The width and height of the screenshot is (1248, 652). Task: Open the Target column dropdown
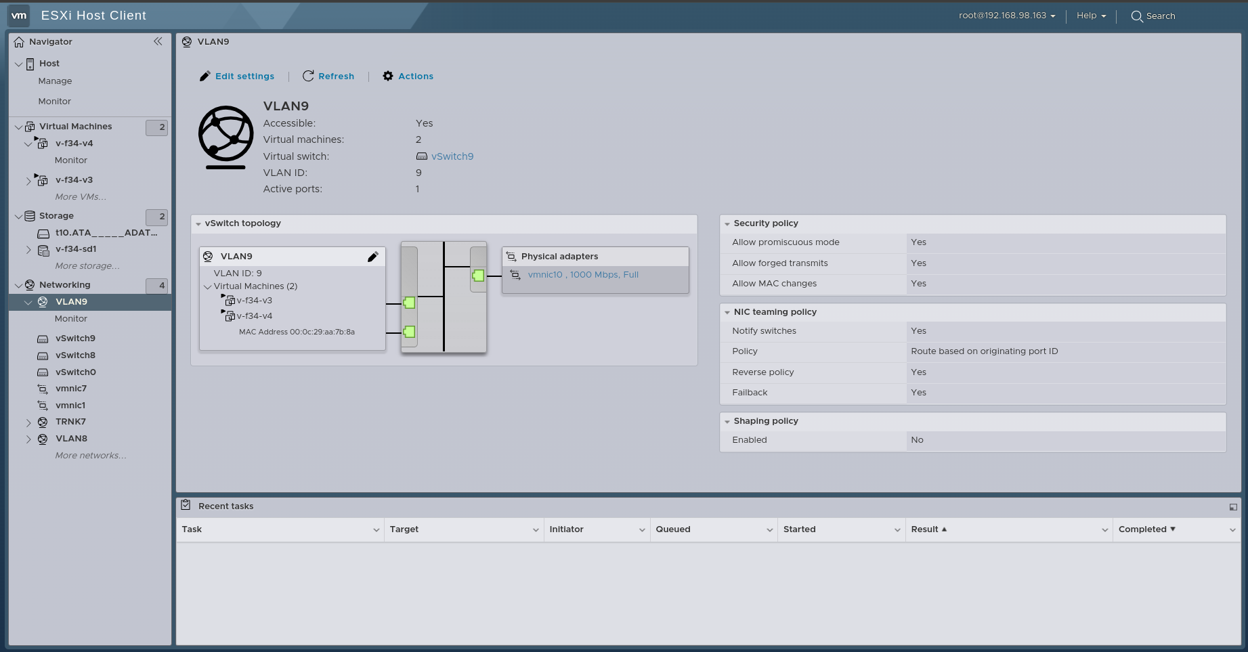click(536, 530)
